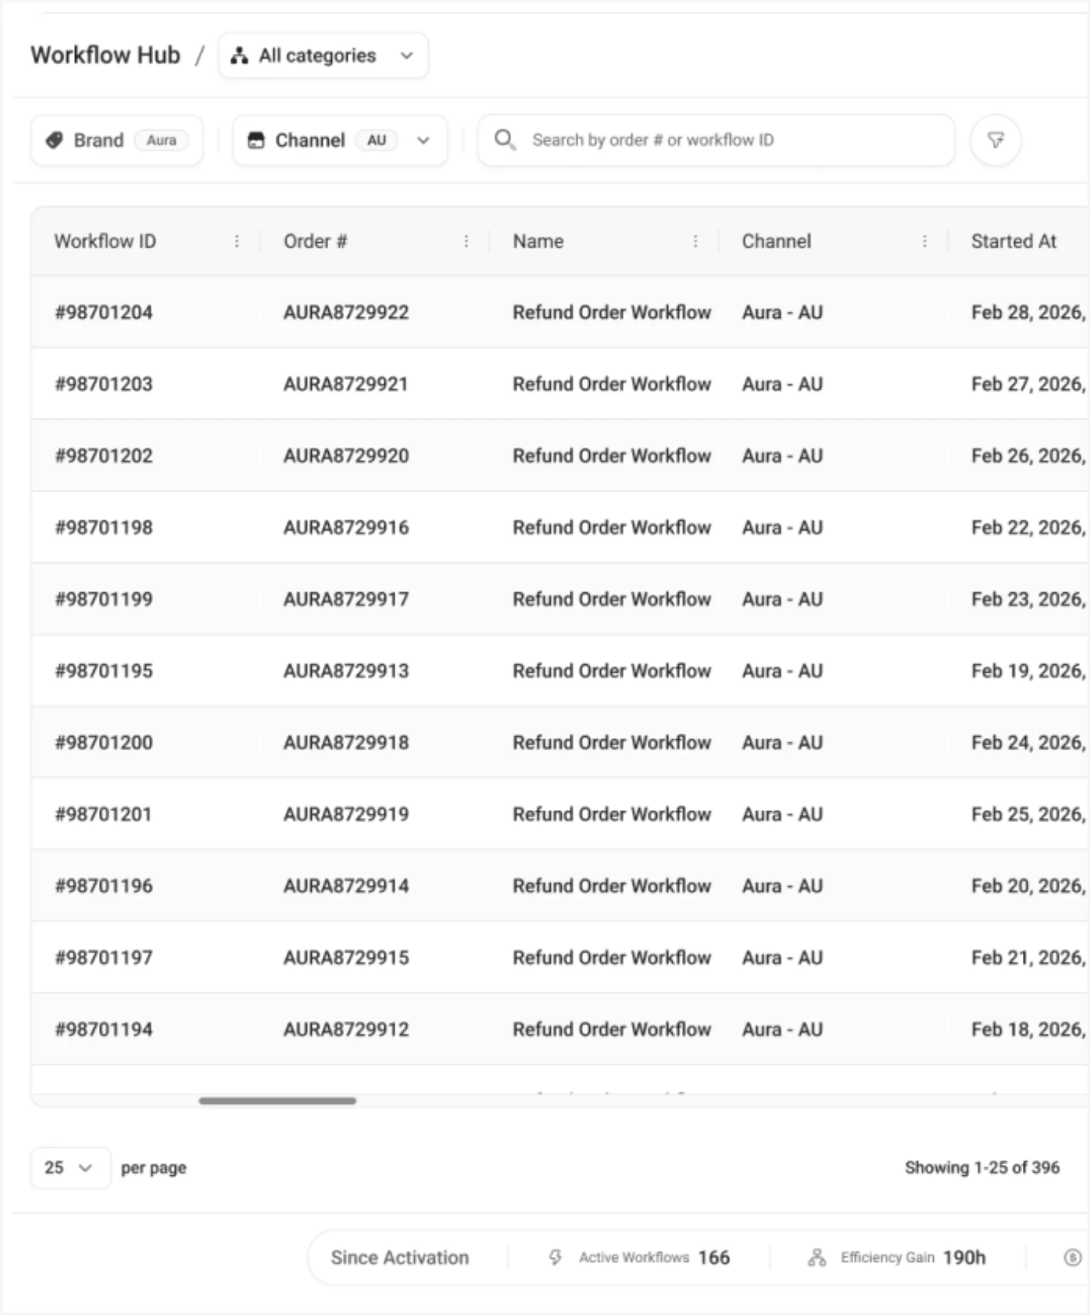Open the 25 per page dropdown

pos(71,1168)
